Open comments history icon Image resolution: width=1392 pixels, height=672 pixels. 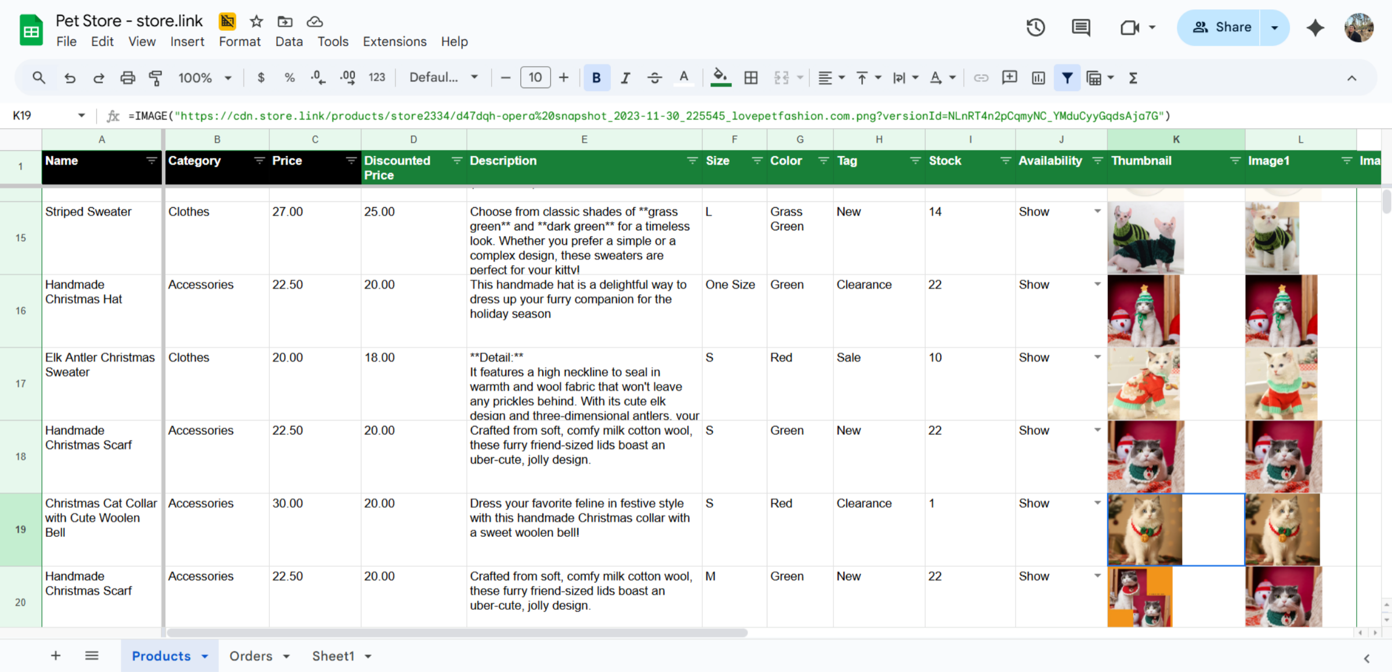point(1081,27)
